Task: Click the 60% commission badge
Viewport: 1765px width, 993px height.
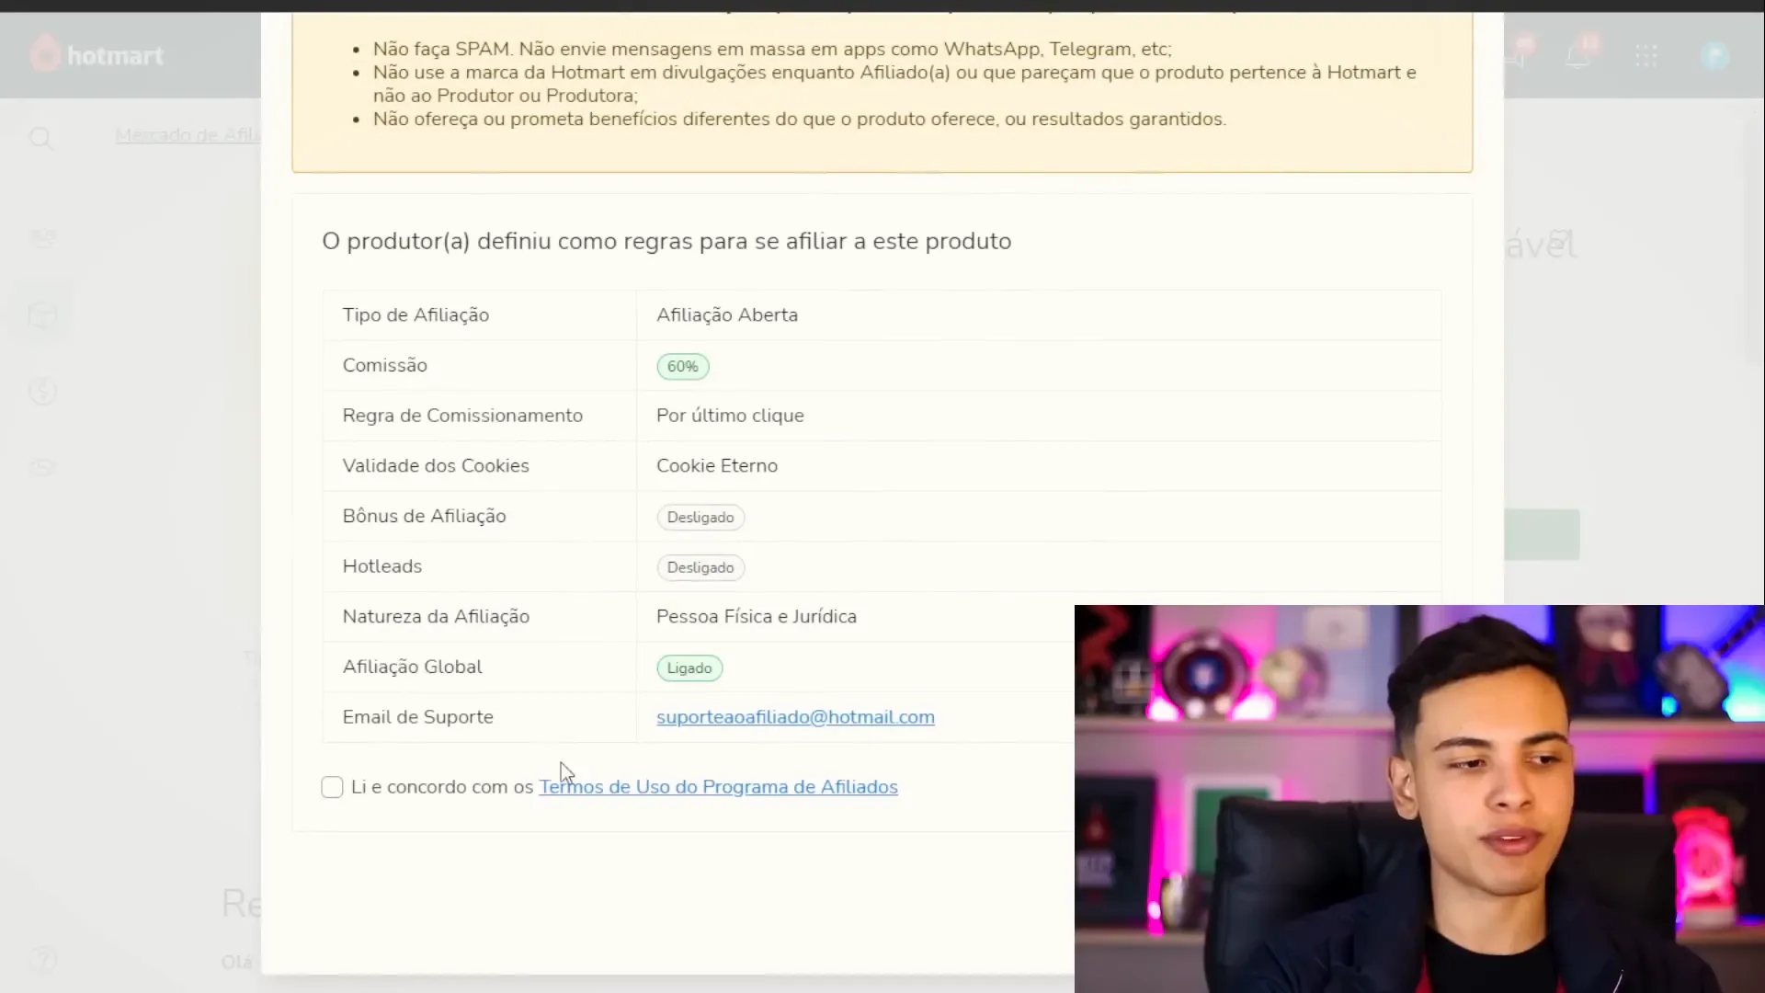Action: point(682,366)
